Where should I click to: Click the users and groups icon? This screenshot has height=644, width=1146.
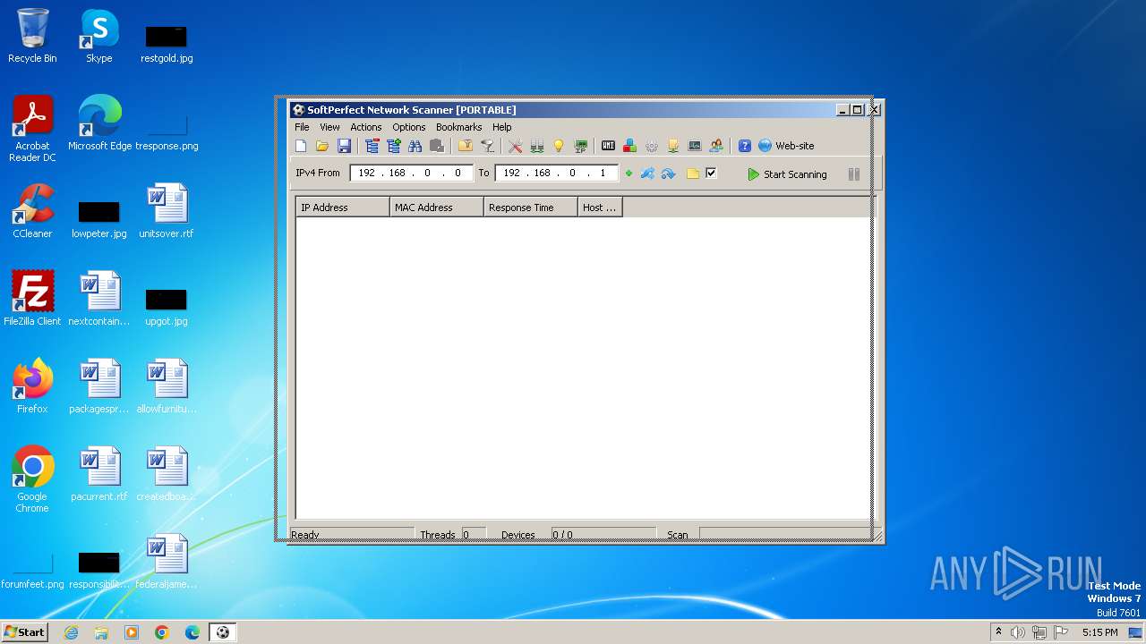(716, 146)
